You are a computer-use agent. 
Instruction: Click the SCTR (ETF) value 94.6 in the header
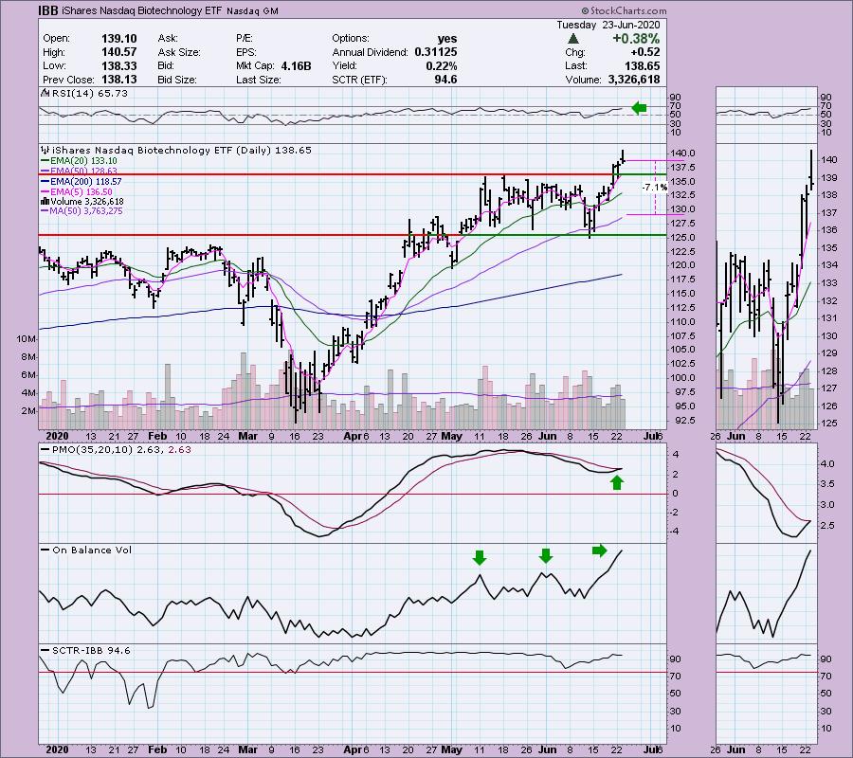click(x=445, y=80)
